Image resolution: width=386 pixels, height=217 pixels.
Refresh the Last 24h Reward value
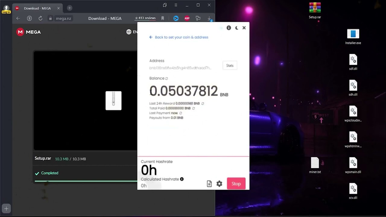point(203,103)
